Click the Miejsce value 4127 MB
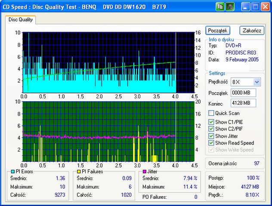Screen dimensions: 272x206 250,187
